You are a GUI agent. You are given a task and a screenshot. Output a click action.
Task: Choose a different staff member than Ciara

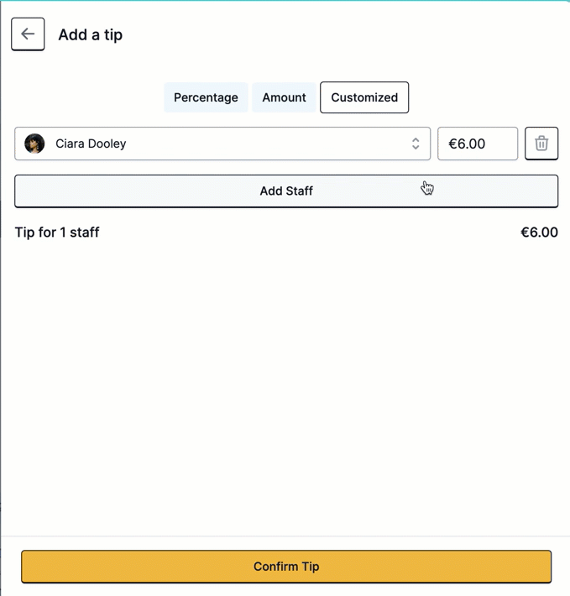coord(222,144)
